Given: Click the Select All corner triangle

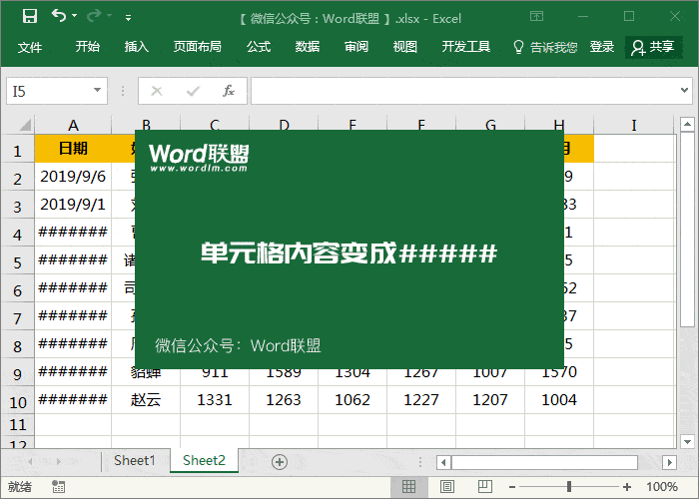Looking at the screenshot, I should pos(25,125).
